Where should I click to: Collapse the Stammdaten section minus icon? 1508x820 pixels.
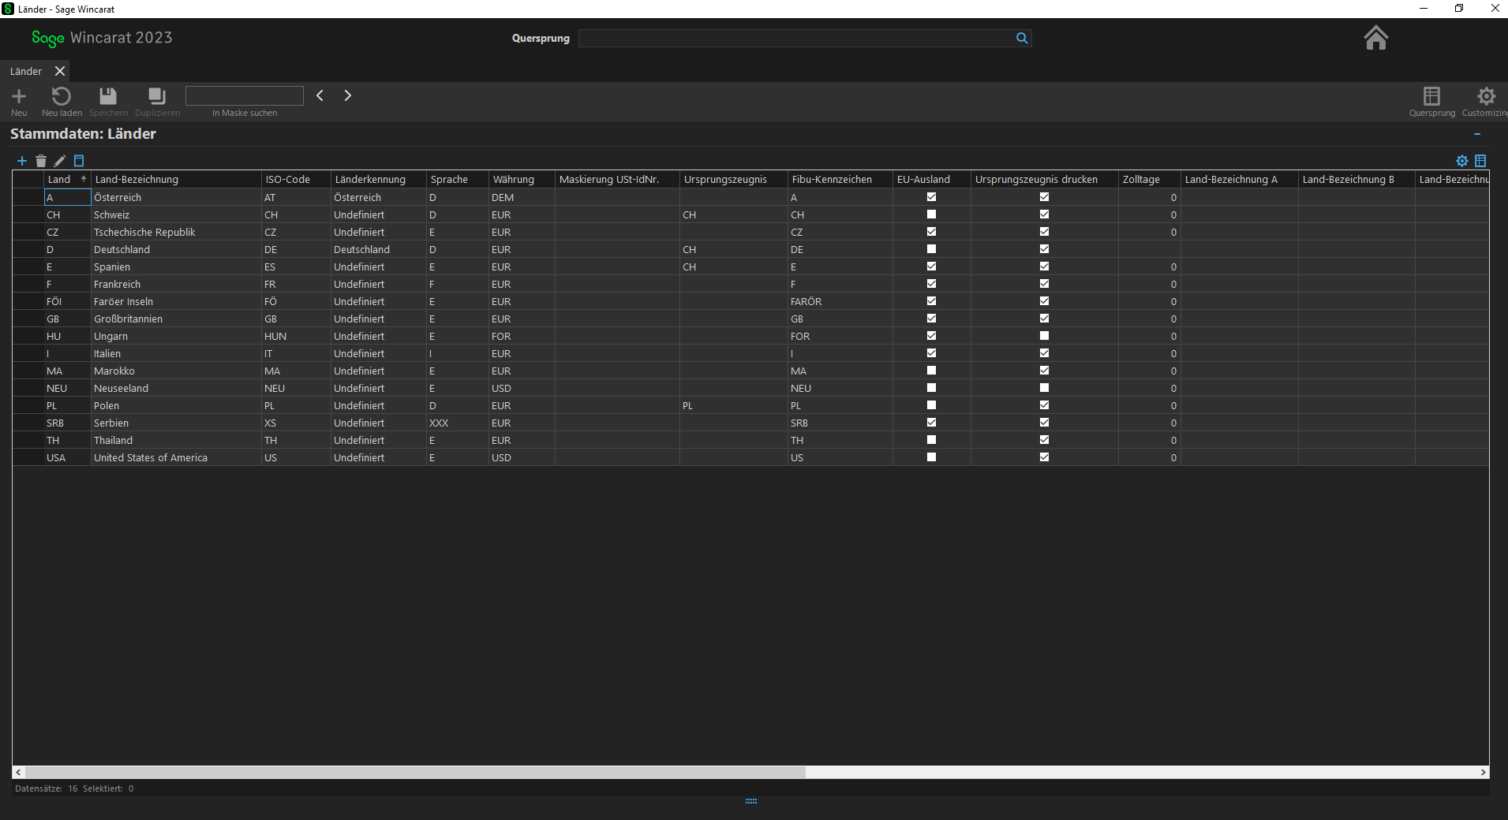point(1477,134)
